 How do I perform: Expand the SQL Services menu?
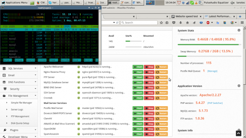[19, 68]
